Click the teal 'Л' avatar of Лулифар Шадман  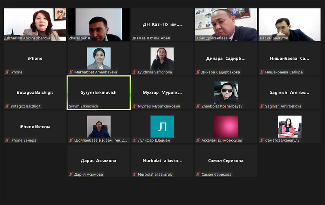click(162, 127)
